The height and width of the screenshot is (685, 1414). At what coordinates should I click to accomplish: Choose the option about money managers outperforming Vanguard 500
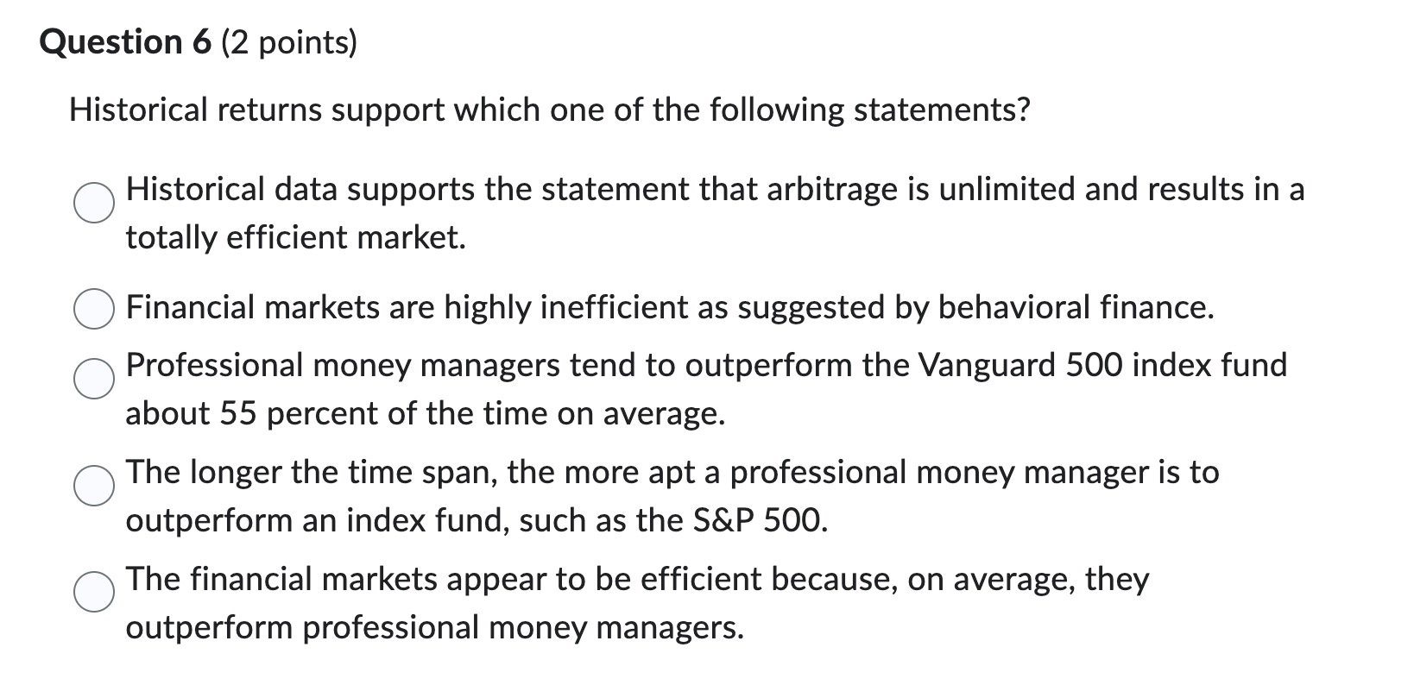coord(93,380)
